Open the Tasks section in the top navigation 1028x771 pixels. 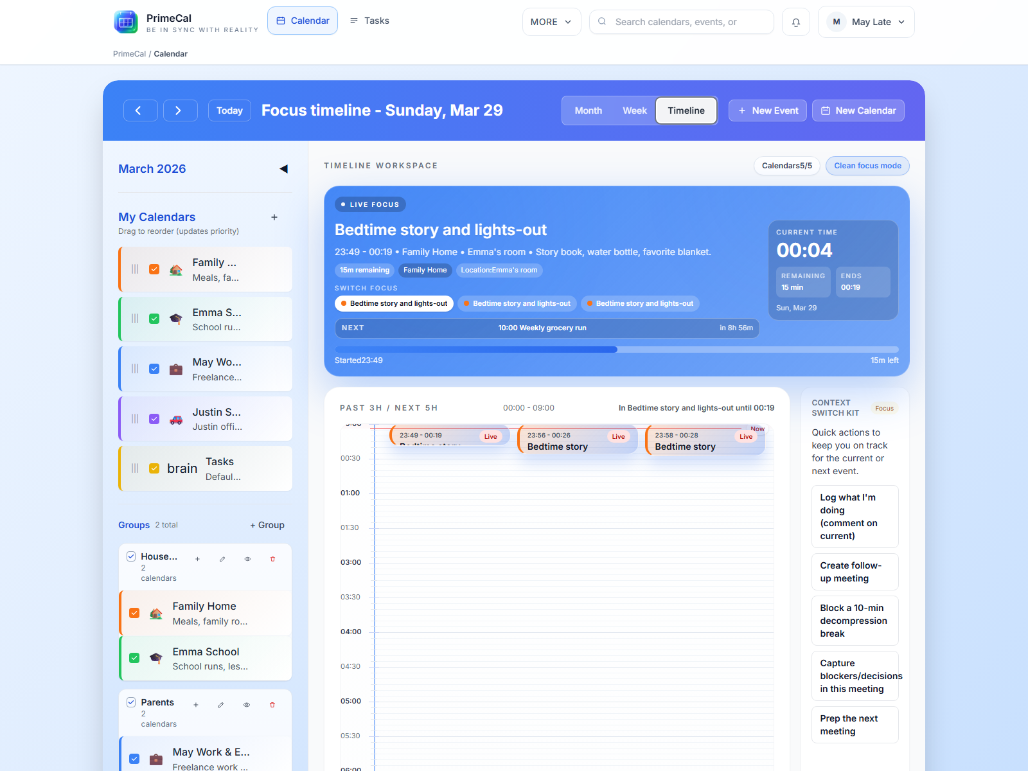369,20
